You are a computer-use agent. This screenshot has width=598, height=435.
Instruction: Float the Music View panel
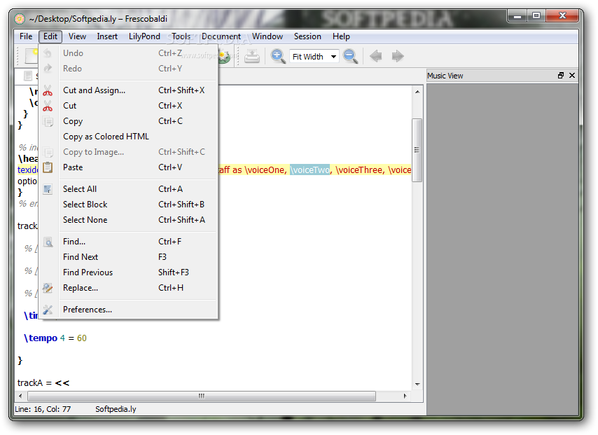(x=561, y=75)
